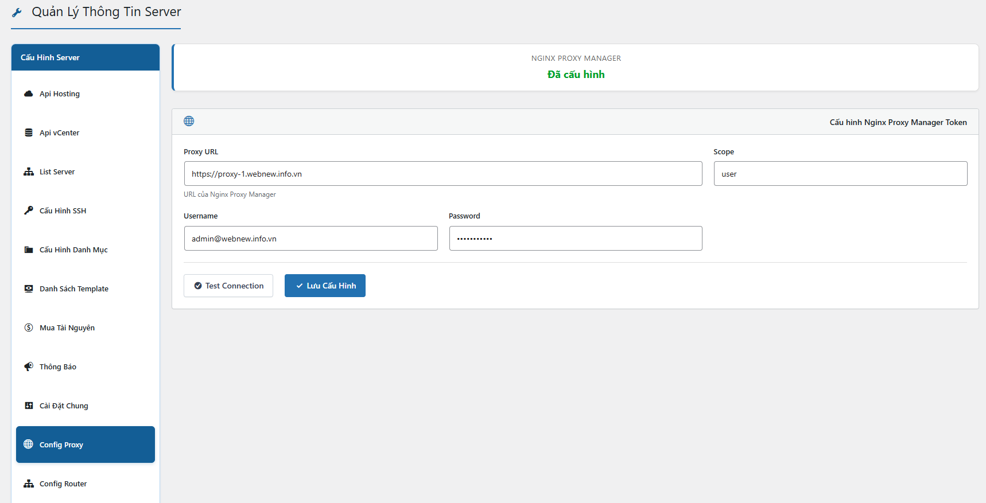The image size is (986, 503).
Task: Select Cấu Hình Danh Mục
Action: pyautogui.click(x=86, y=249)
